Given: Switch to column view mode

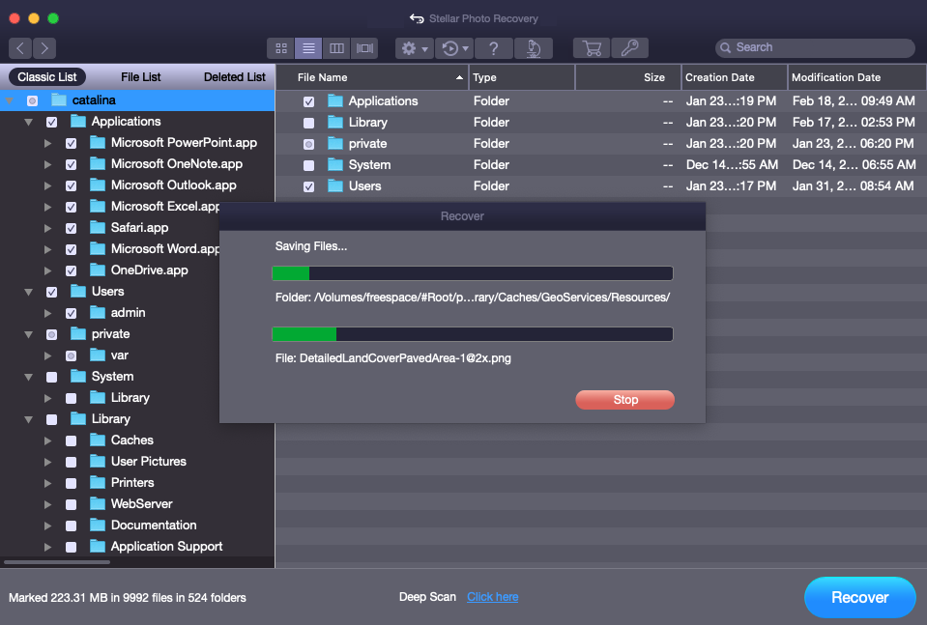Looking at the screenshot, I should pos(336,48).
